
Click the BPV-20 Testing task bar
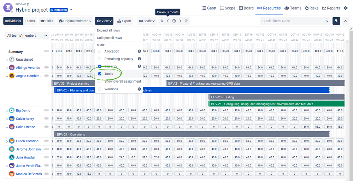(277, 97)
